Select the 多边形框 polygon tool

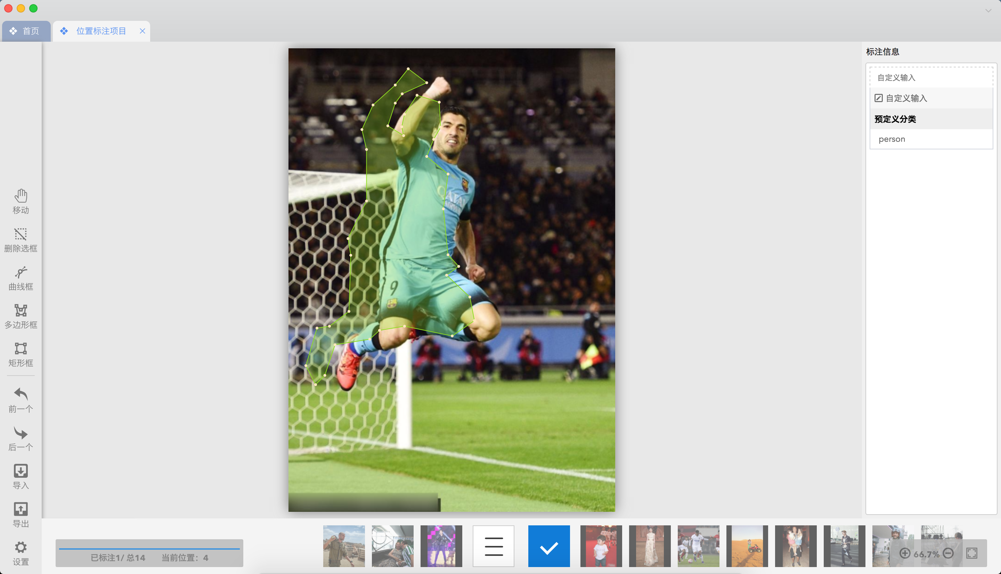tap(21, 316)
